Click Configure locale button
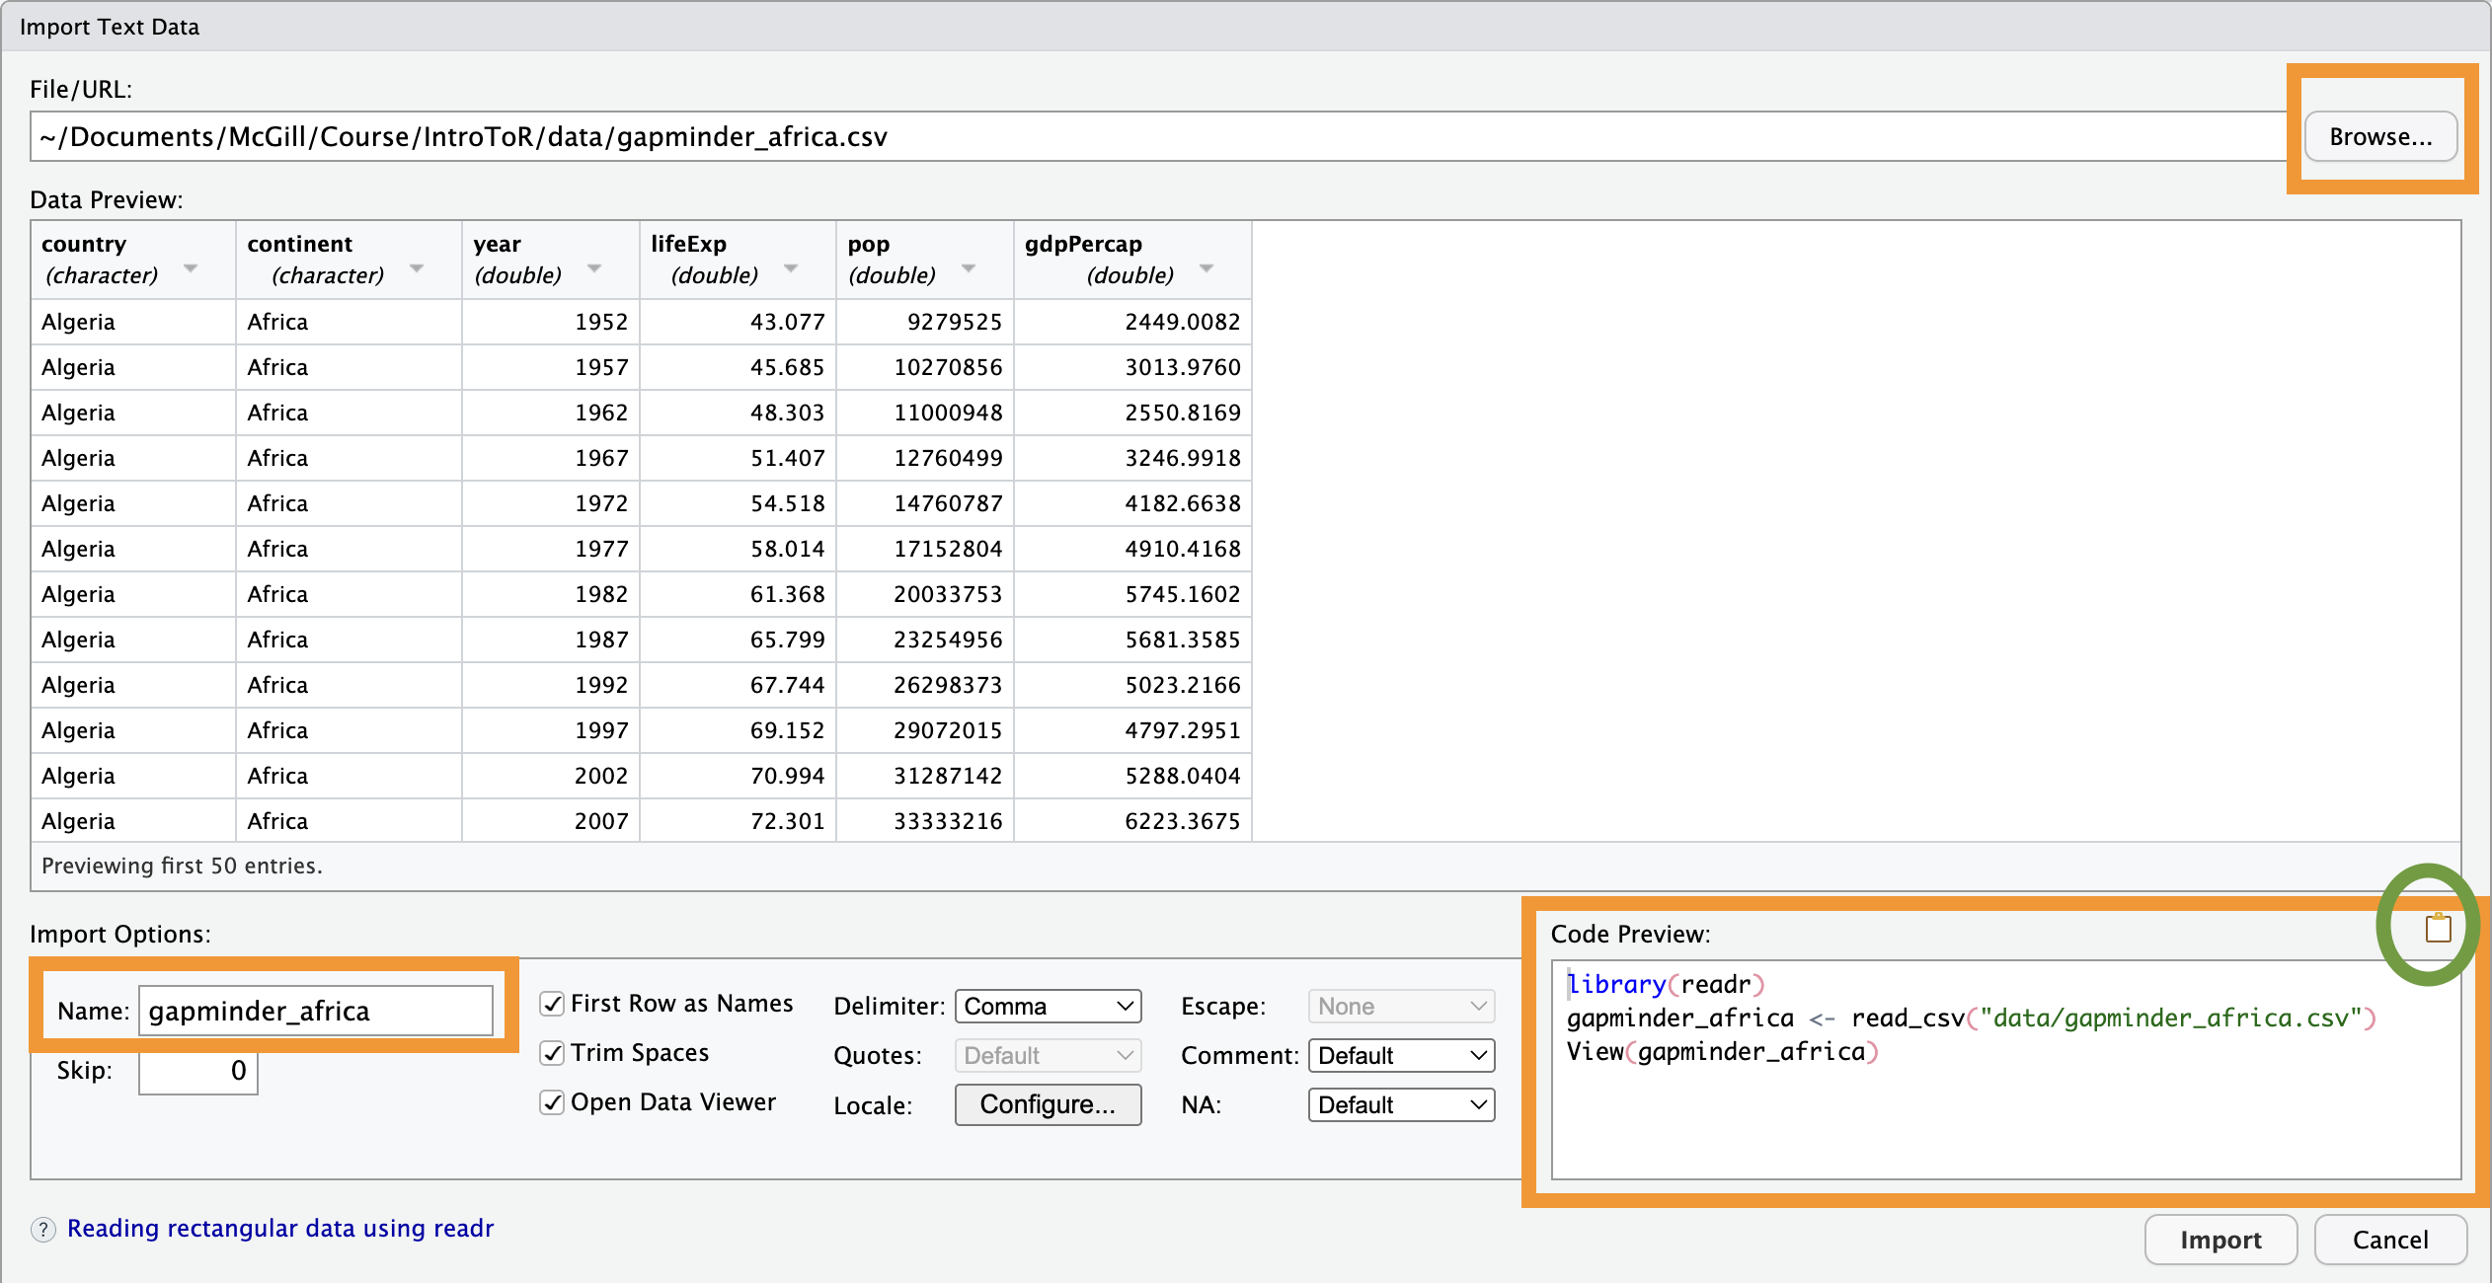Screen dimensions: 2492x1283 (x=1048, y=1105)
